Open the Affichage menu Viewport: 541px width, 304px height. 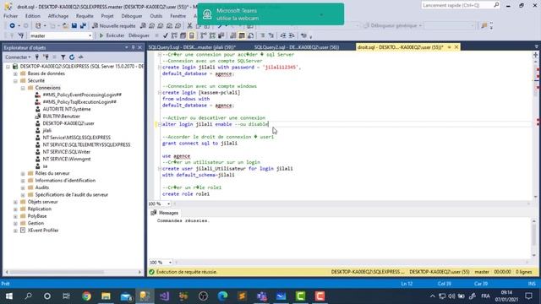[x=58, y=16]
